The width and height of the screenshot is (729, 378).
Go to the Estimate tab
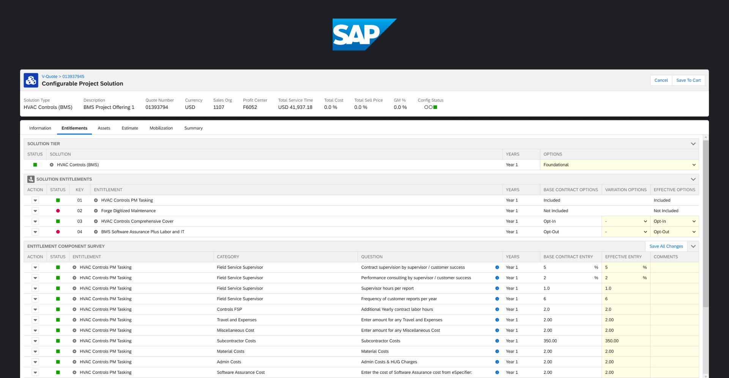[x=130, y=128]
